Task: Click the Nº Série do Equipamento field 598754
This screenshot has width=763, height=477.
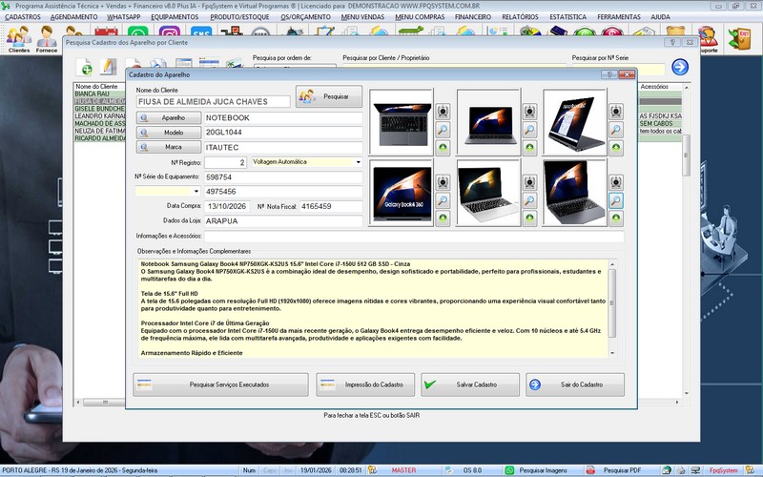Action: tap(283, 177)
